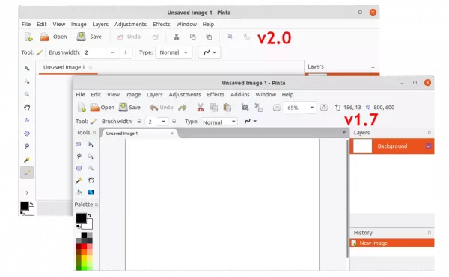Click the Redo arrow in v1.7 toolbar
The height and width of the screenshot is (277, 449).
183,108
